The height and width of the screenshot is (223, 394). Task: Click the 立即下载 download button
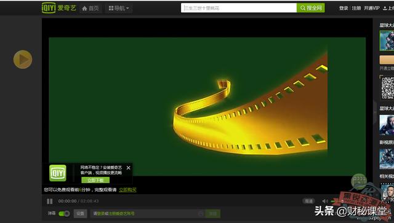point(95,180)
